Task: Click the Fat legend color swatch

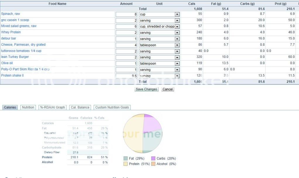Action: tap(126, 159)
